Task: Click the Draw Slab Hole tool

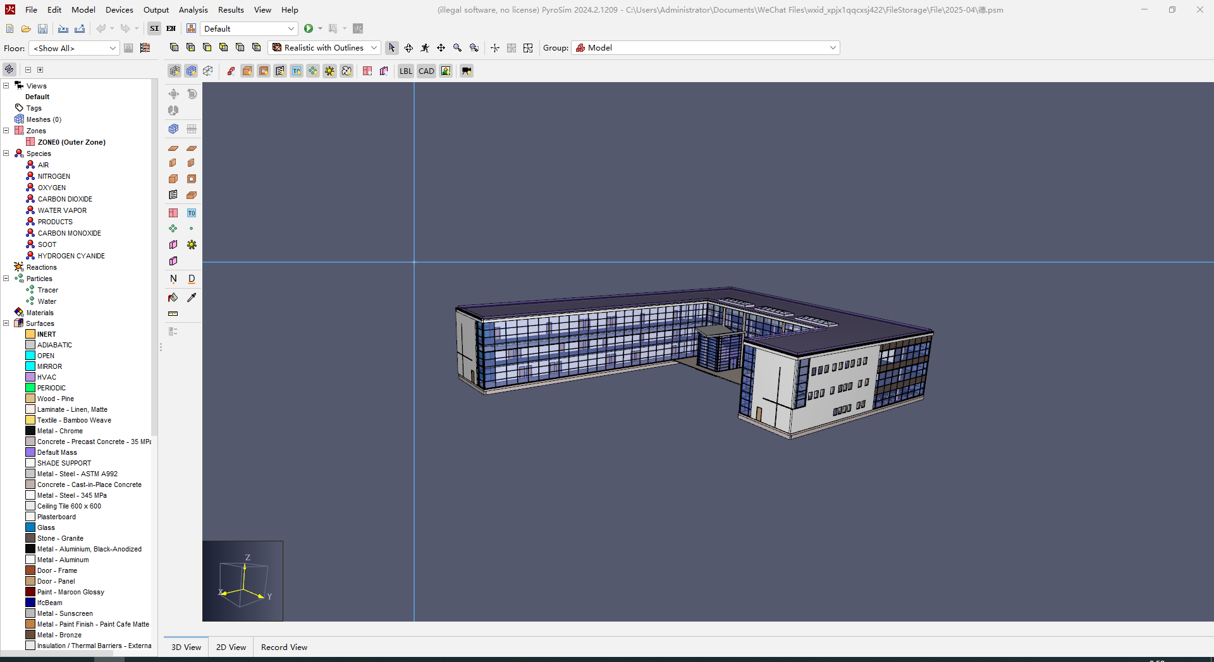Action: click(x=192, y=148)
